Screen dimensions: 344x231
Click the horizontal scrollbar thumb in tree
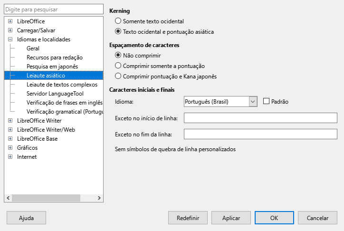click(x=46, y=198)
